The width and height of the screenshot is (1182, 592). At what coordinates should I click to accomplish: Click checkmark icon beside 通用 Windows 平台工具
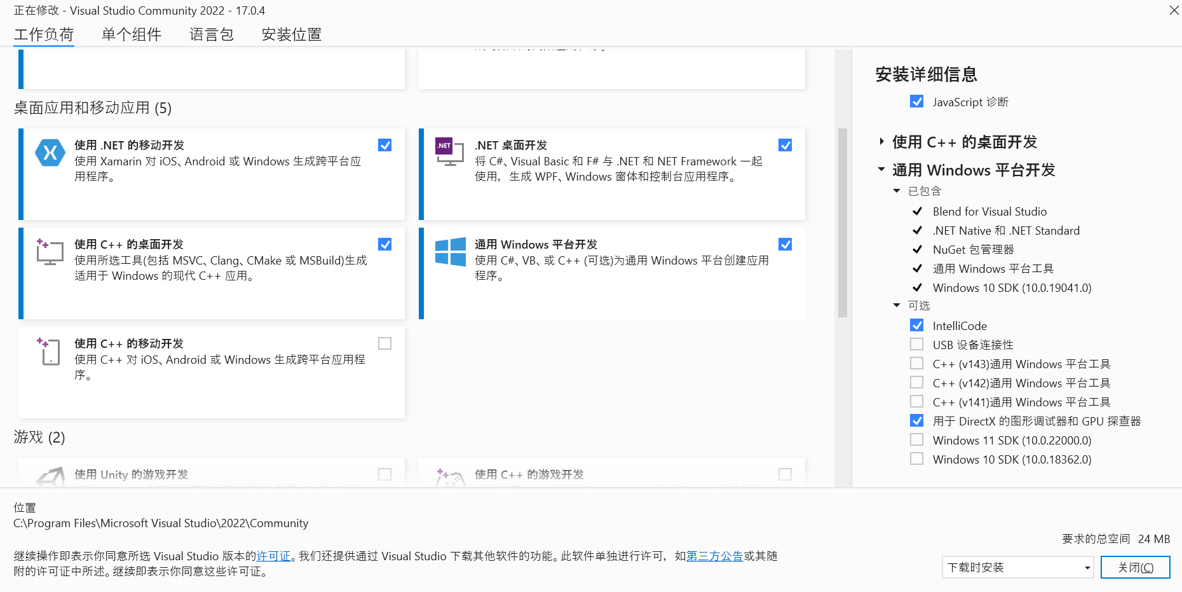[x=917, y=268]
